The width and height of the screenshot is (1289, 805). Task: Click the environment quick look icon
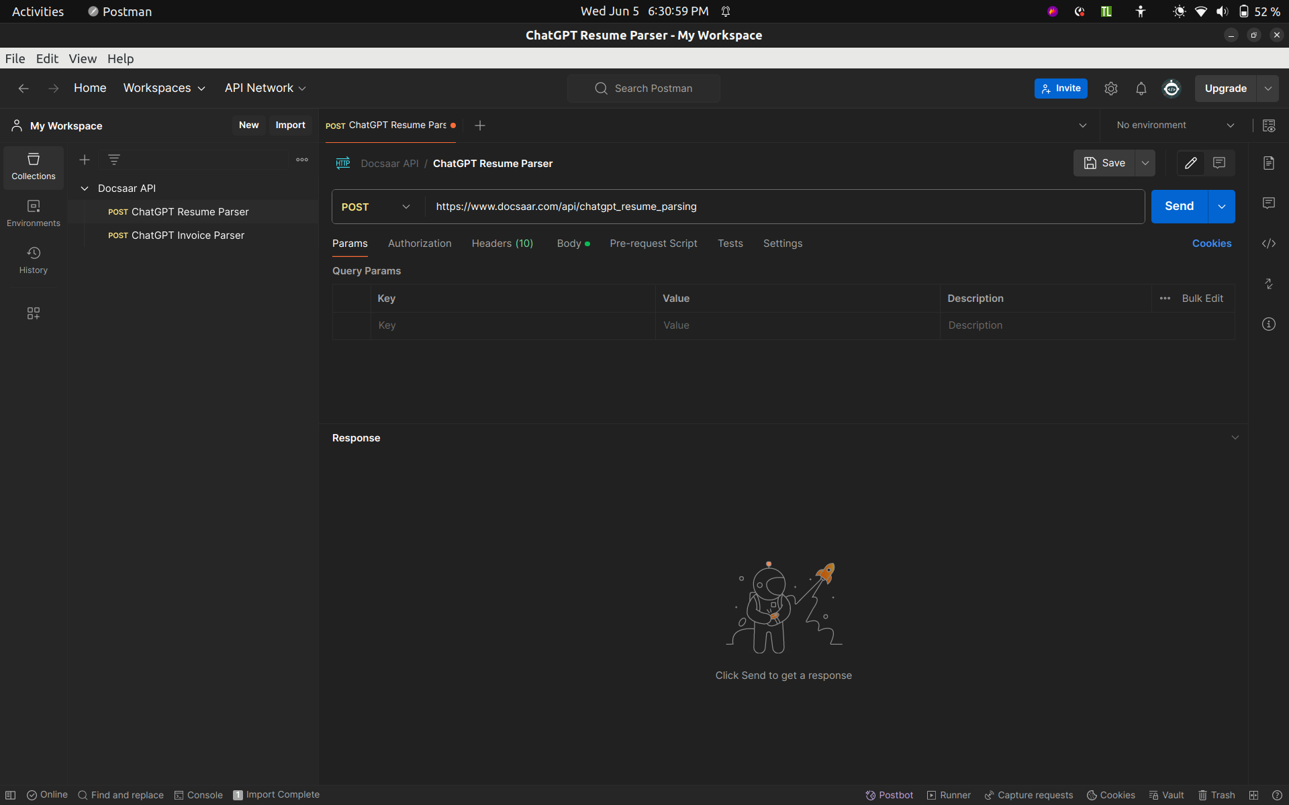[x=1269, y=125]
